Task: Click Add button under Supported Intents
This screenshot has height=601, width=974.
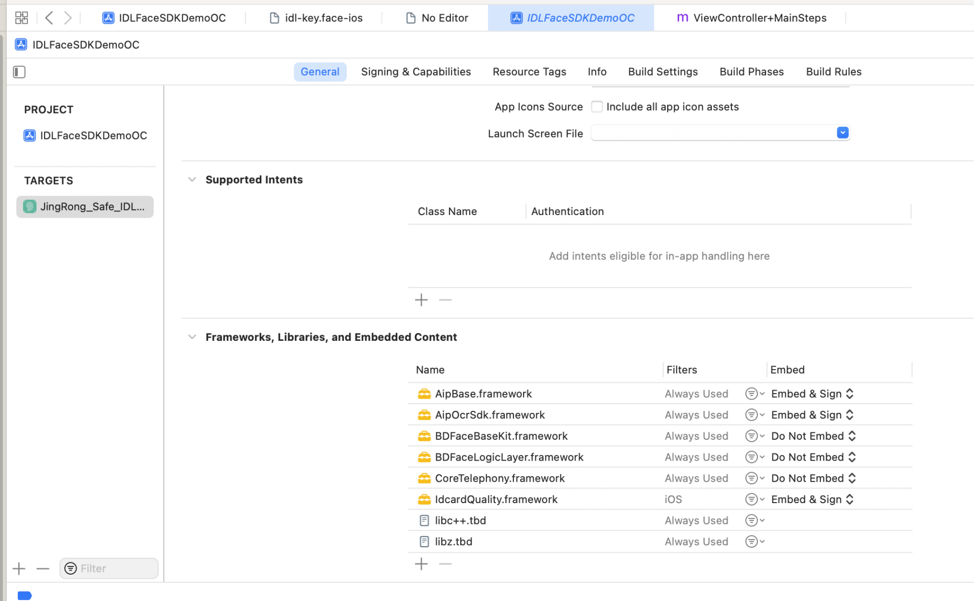Action: pos(422,300)
